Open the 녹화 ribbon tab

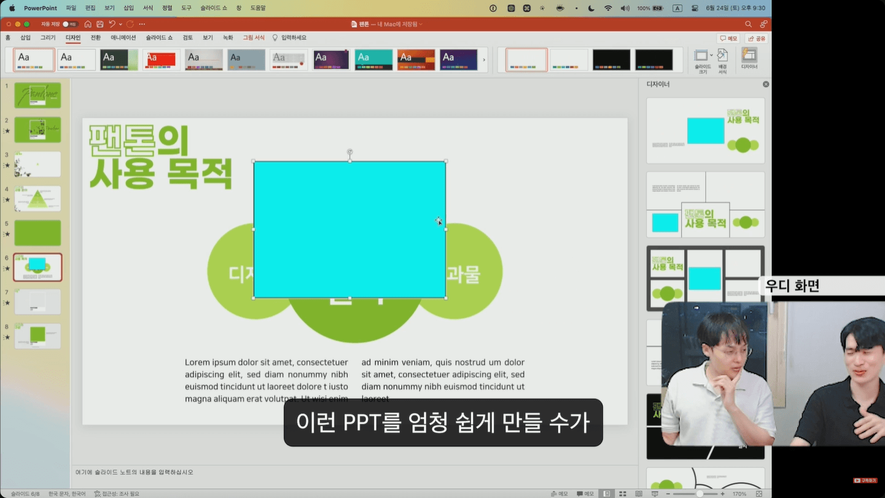228,37
